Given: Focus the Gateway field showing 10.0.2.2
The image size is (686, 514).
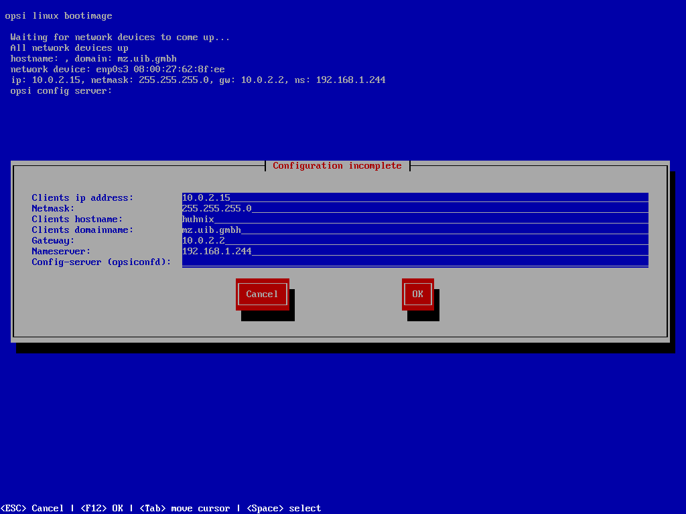Looking at the screenshot, I should pyautogui.click(x=415, y=240).
